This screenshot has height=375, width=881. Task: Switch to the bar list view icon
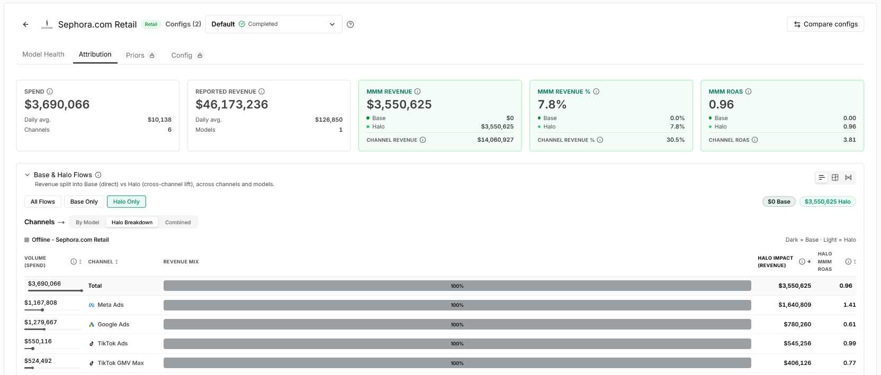pos(822,178)
